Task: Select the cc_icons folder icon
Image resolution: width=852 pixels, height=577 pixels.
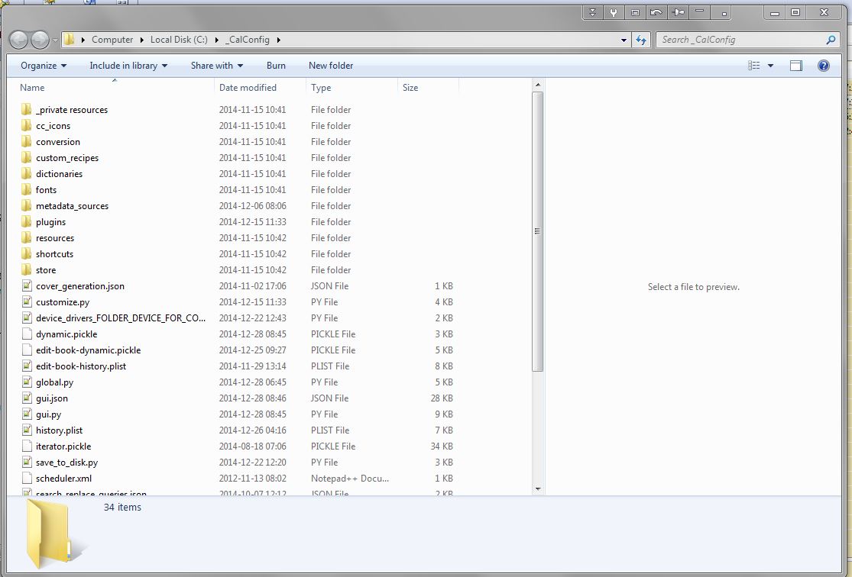Action: (x=27, y=125)
